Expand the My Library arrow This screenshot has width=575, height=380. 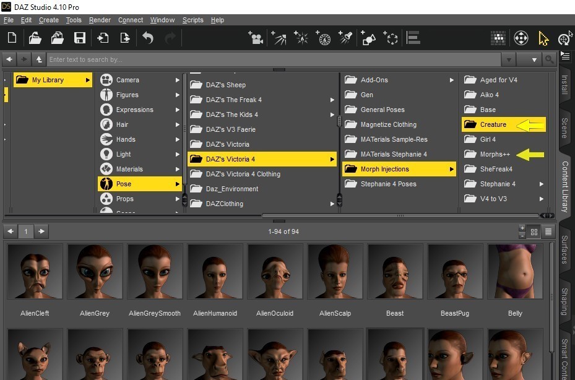pyautogui.click(x=88, y=80)
